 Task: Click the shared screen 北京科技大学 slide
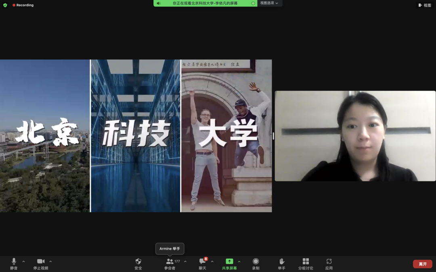click(x=136, y=136)
